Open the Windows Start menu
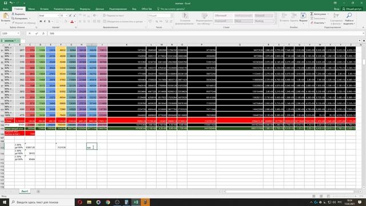 click(x=5, y=202)
